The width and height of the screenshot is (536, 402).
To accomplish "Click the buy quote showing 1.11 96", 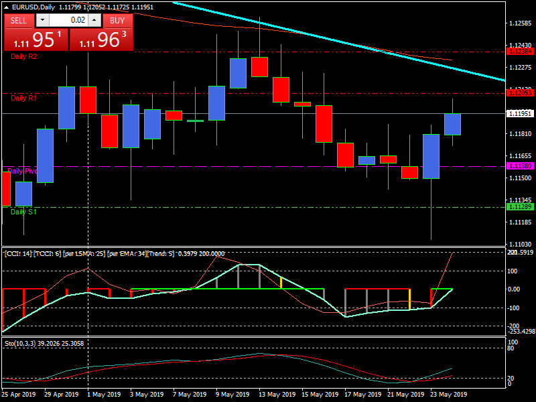I will [x=100, y=38].
